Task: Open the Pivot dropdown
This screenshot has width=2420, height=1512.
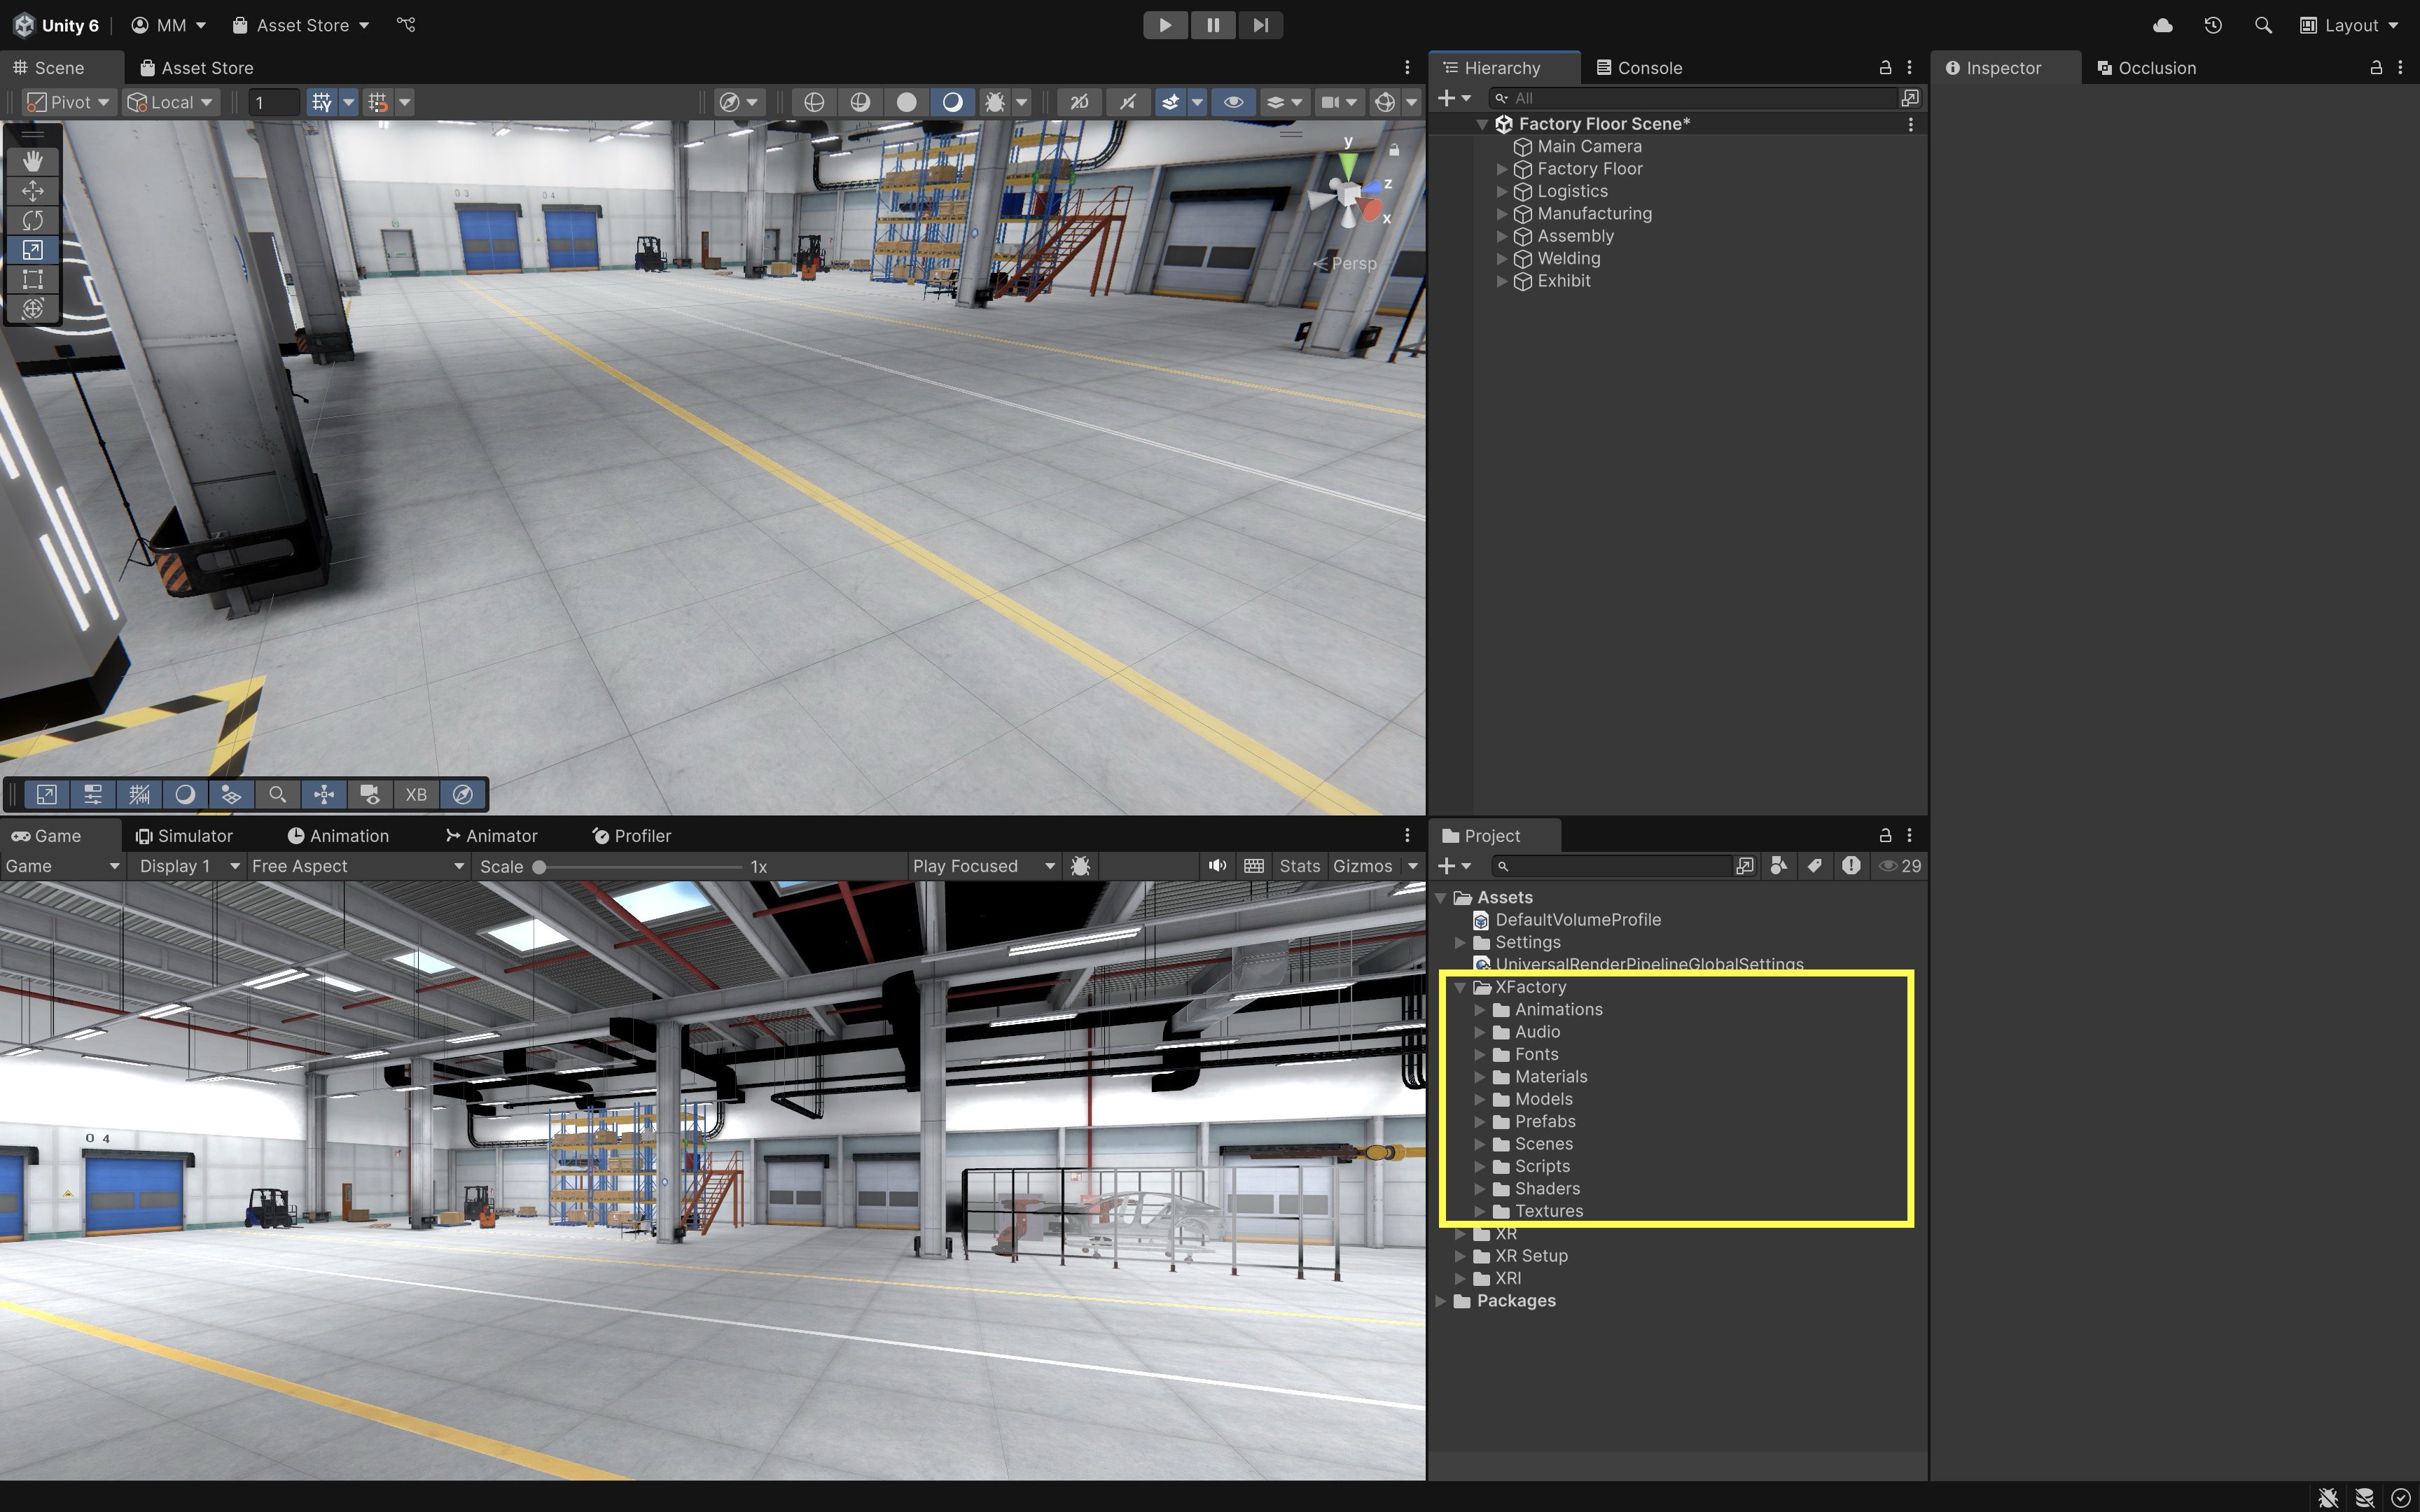Action: 68,102
